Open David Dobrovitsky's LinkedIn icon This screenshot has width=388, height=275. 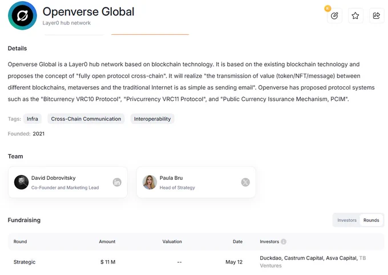[x=117, y=182]
